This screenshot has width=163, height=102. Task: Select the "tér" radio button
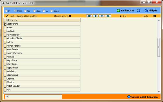coord(25,11)
